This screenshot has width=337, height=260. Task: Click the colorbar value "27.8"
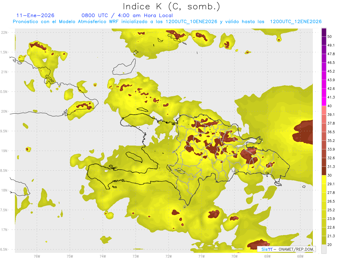coord(331,193)
